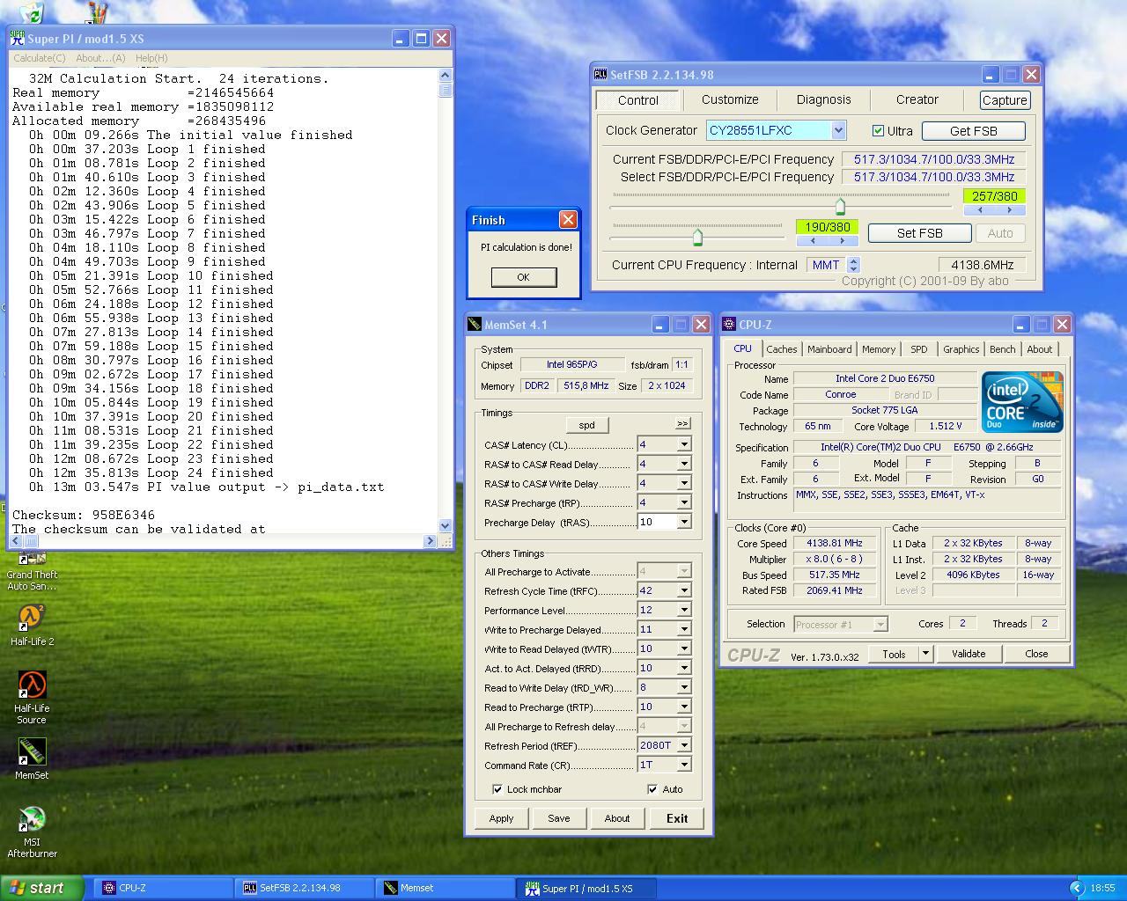
Task: Switch to CPU-Z in the taskbar
Action: [x=163, y=888]
